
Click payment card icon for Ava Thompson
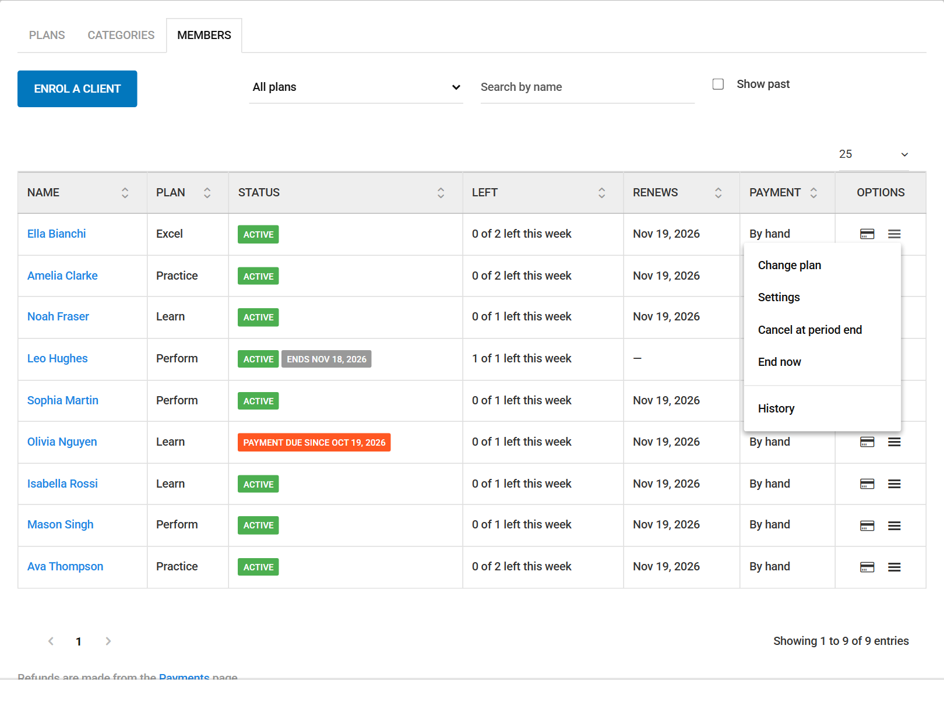point(867,567)
